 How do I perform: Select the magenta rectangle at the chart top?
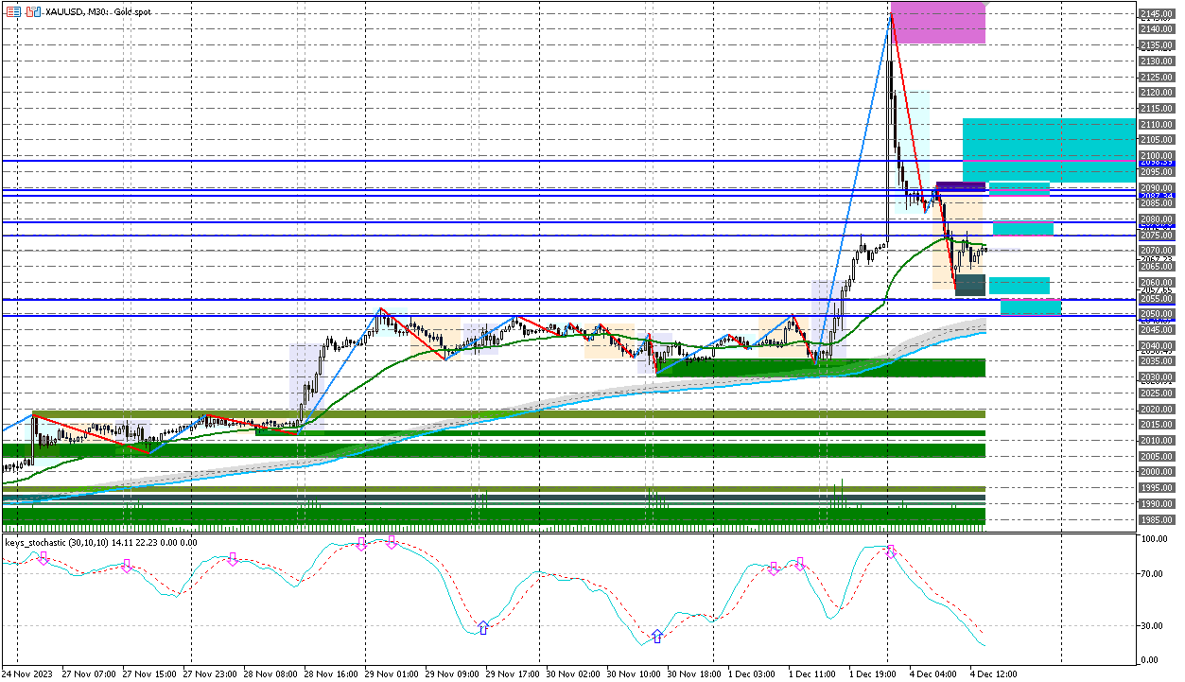937,23
